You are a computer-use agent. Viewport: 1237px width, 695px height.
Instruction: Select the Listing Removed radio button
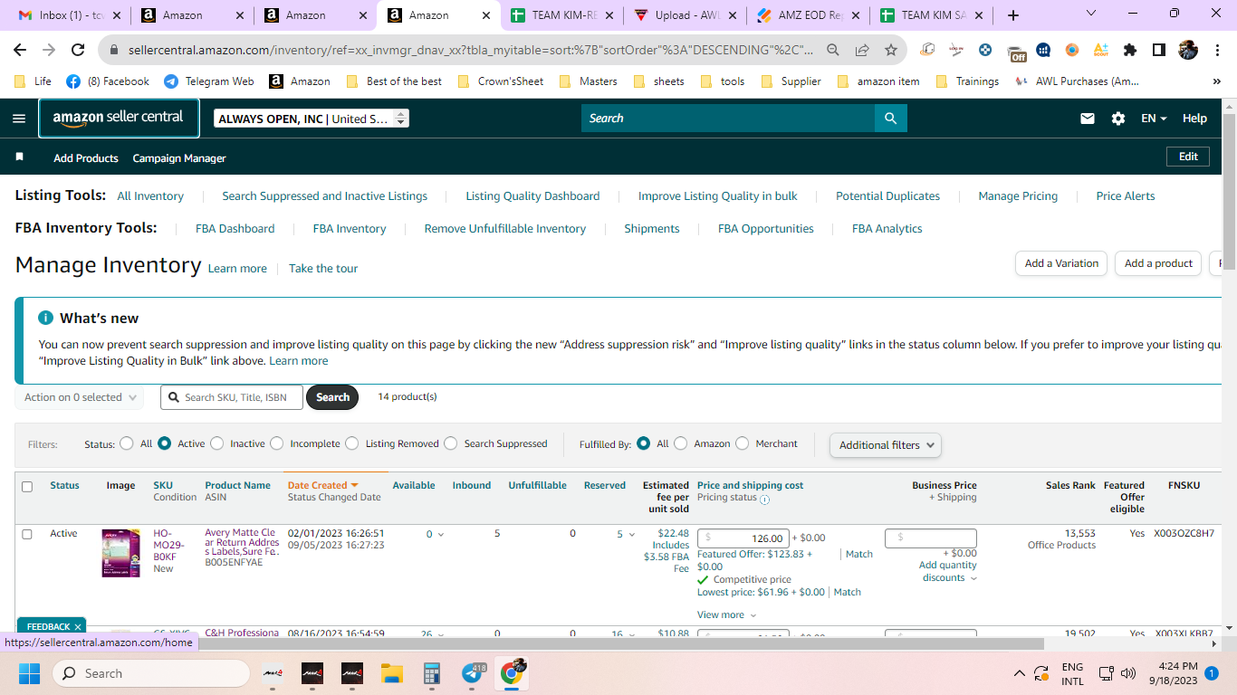point(352,443)
